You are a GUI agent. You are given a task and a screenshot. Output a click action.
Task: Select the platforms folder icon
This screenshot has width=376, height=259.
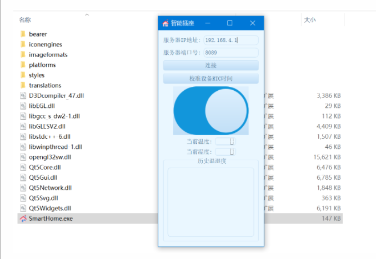23,65
